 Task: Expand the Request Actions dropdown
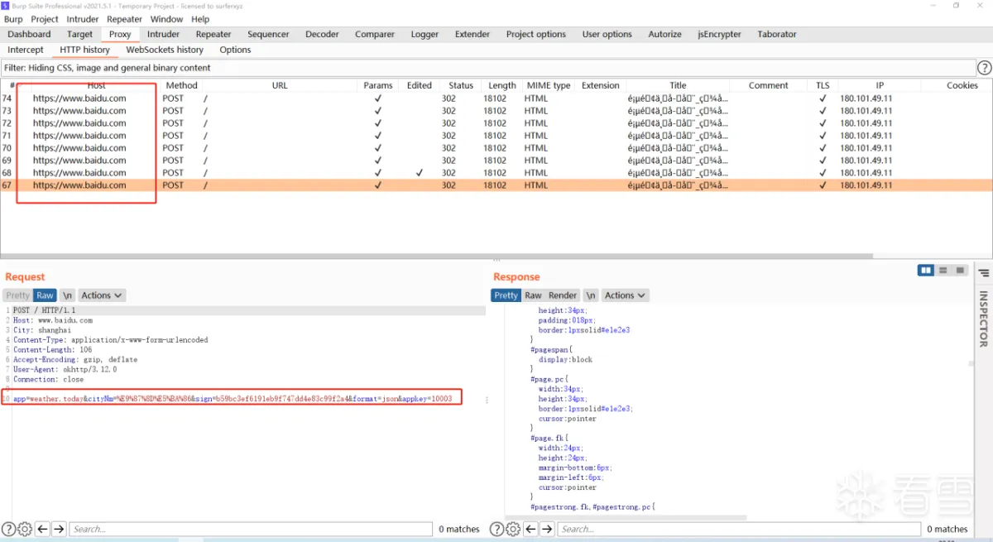pos(102,295)
